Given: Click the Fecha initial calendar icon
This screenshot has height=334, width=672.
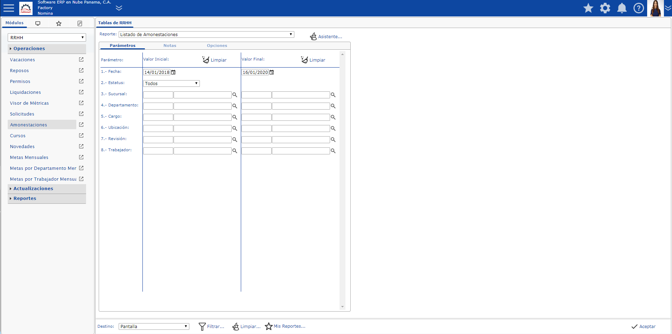Looking at the screenshot, I should click(x=173, y=72).
